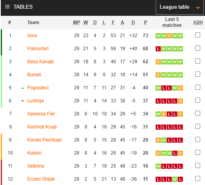
Task: Enable the H2H checkbox for Burreli
Action: [x=197, y=74]
